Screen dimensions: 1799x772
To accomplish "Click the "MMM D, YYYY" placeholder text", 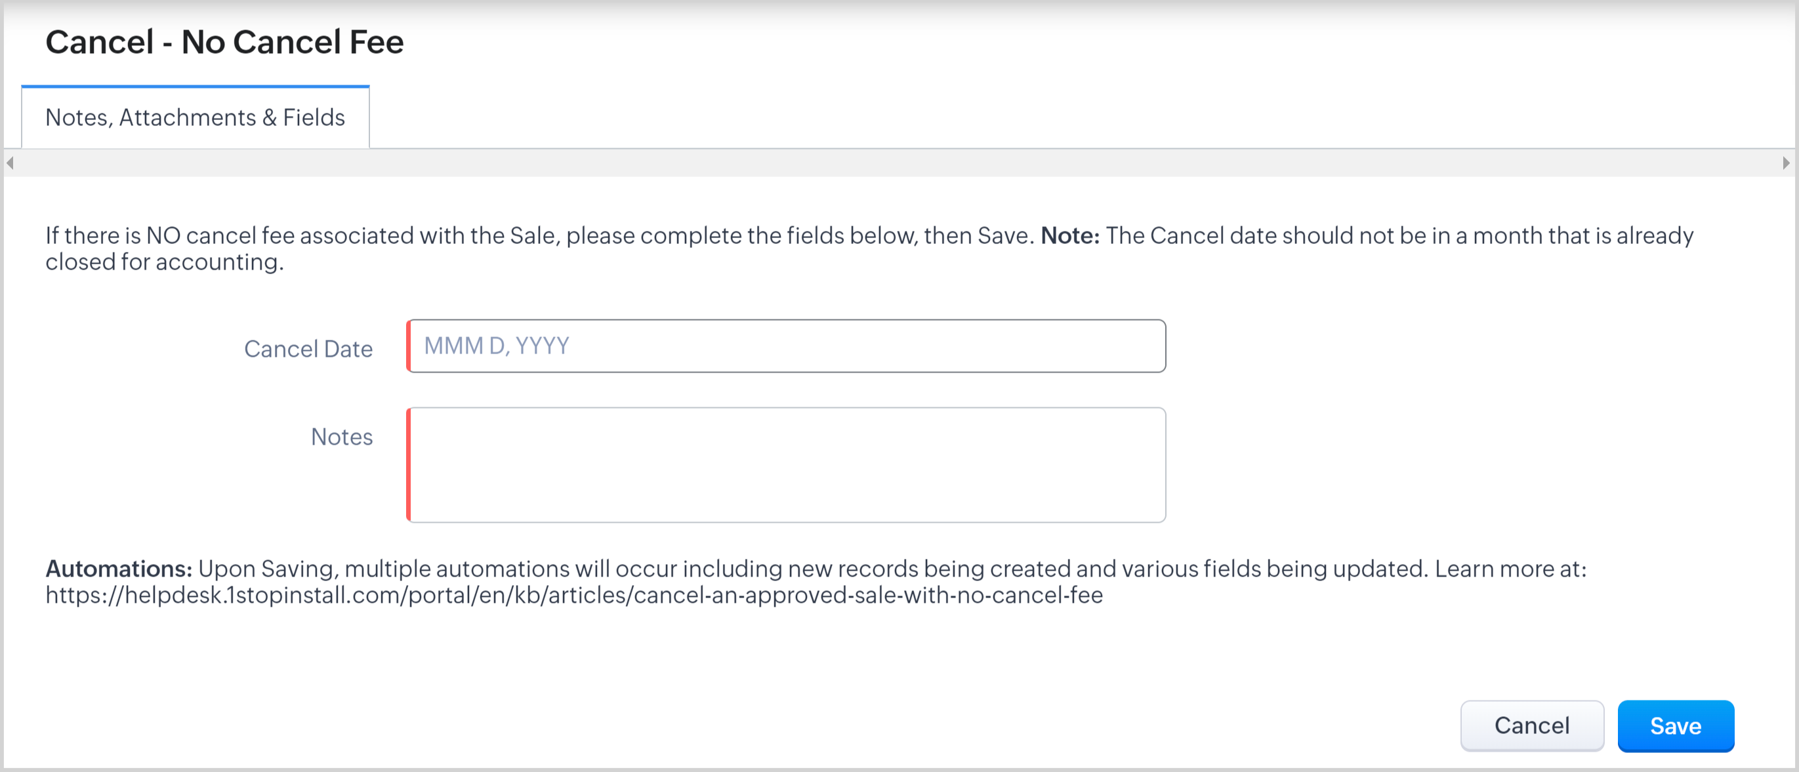I will click(x=497, y=346).
